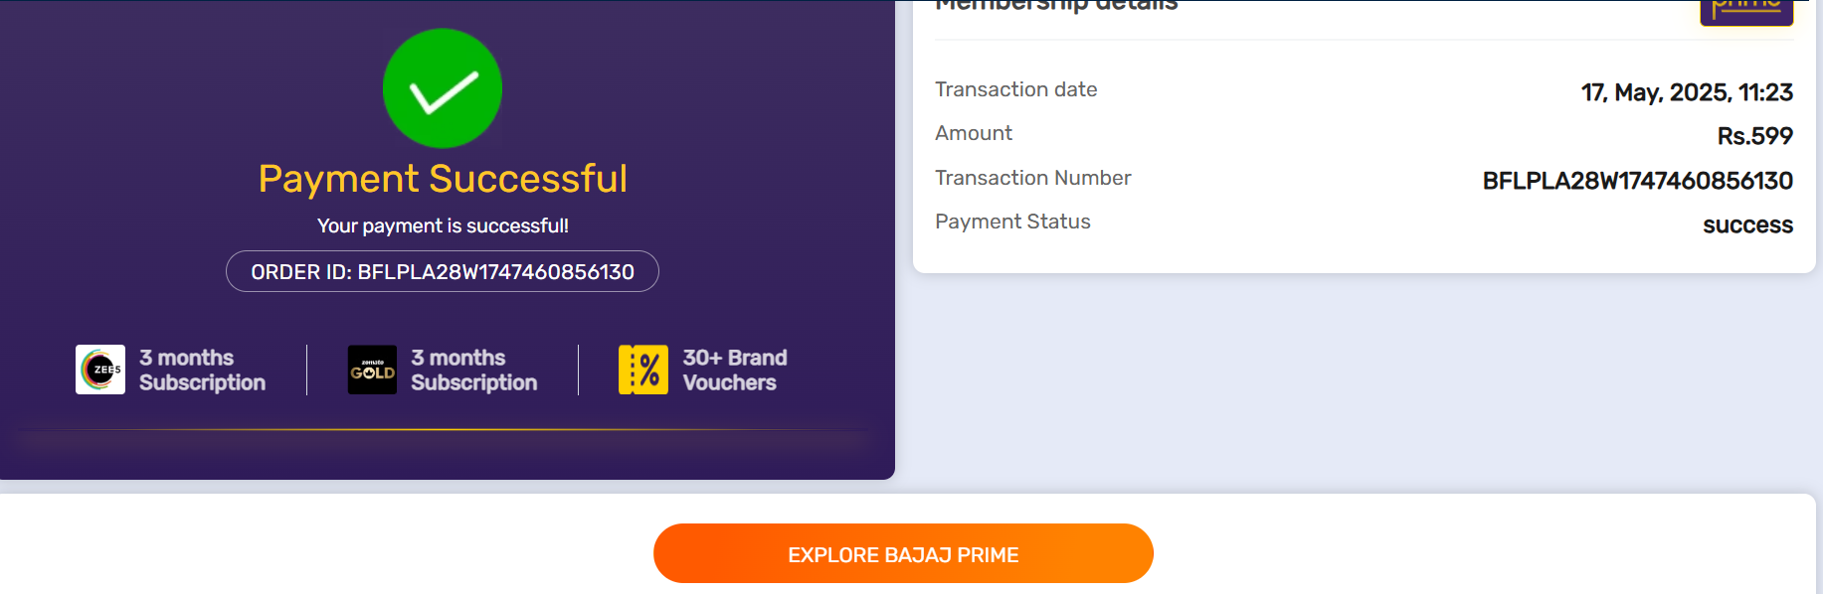Click the ZEE5 3 months Subscription label

tap(202, 370)
